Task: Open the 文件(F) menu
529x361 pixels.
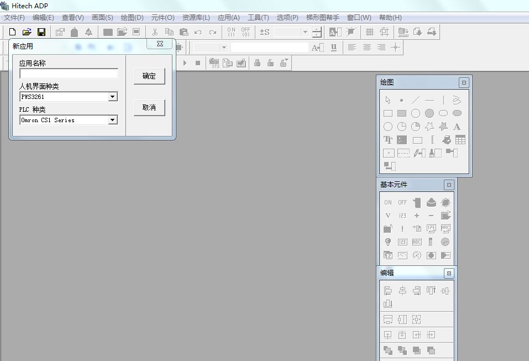Action: tap(14, 18)
